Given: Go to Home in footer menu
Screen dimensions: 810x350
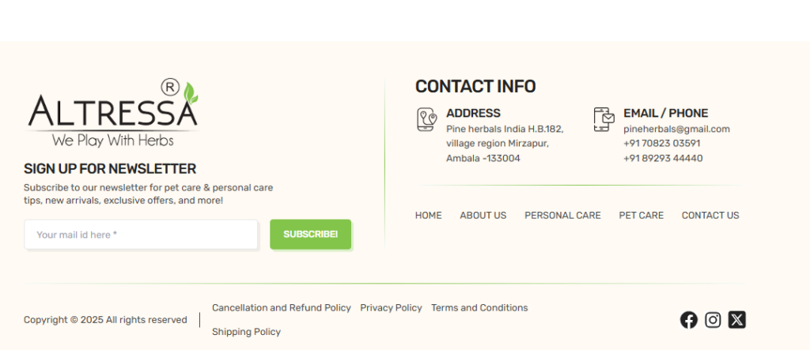Looking at the screenshot, I should coord(429,216).
